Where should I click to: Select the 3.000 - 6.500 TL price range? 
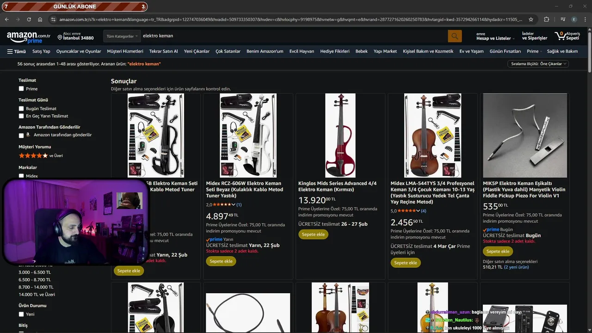pyautogui.click(x=35, y=272)
